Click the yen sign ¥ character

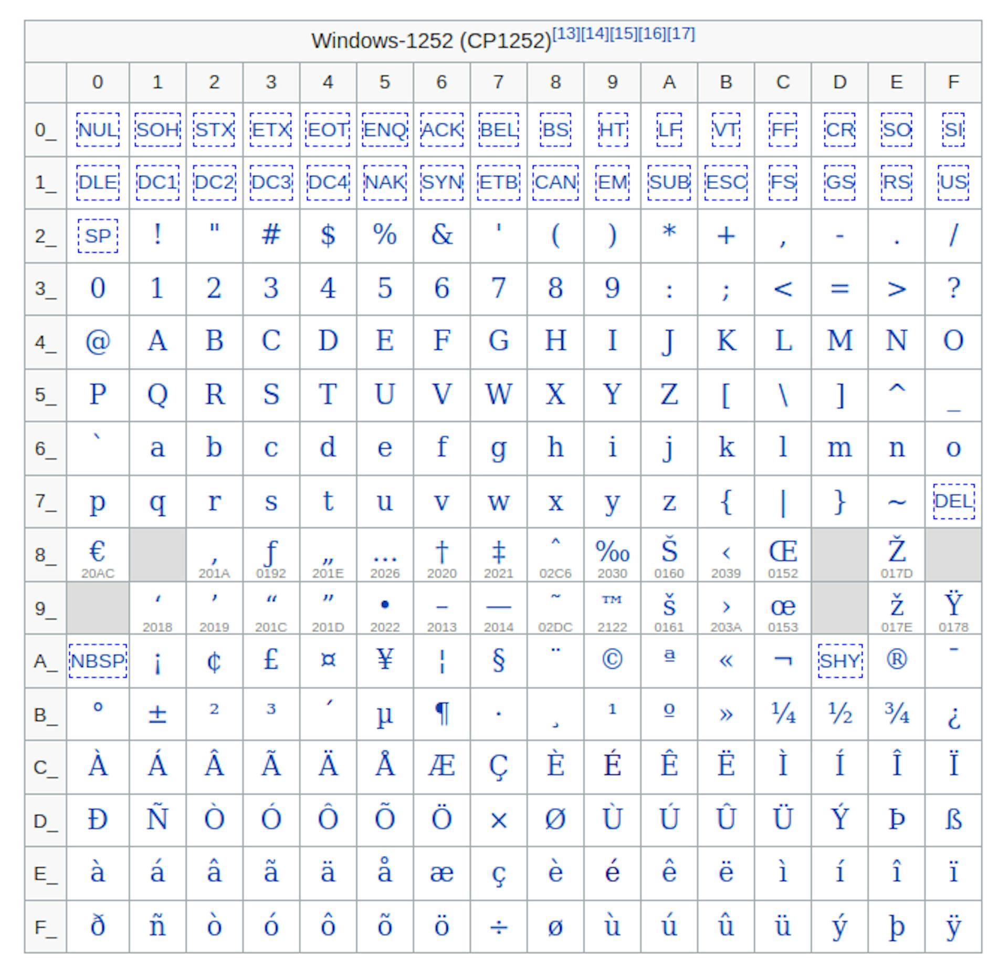385,659
